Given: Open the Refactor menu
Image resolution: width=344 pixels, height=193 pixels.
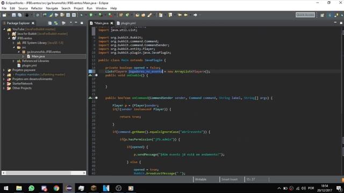Looking at the screenshot, I should 37,9.
